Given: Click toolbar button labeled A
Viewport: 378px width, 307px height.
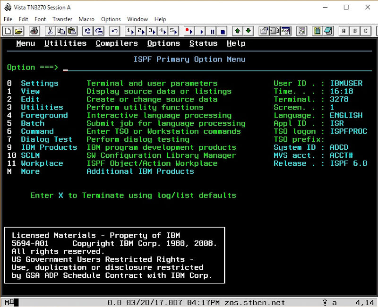Looking at the screenshot, I should (344, 31).
